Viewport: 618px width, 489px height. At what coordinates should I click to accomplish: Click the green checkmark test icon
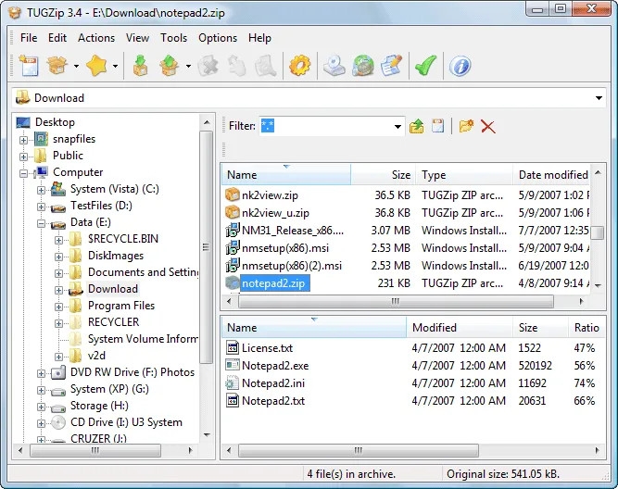[425, 66]
